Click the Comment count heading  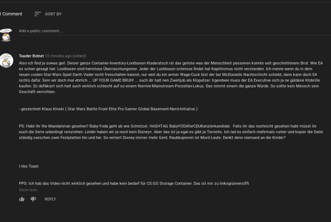tap(12, 14)
